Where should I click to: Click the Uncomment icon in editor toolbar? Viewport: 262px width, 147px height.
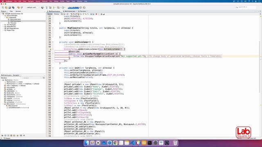tap(104, 14)
